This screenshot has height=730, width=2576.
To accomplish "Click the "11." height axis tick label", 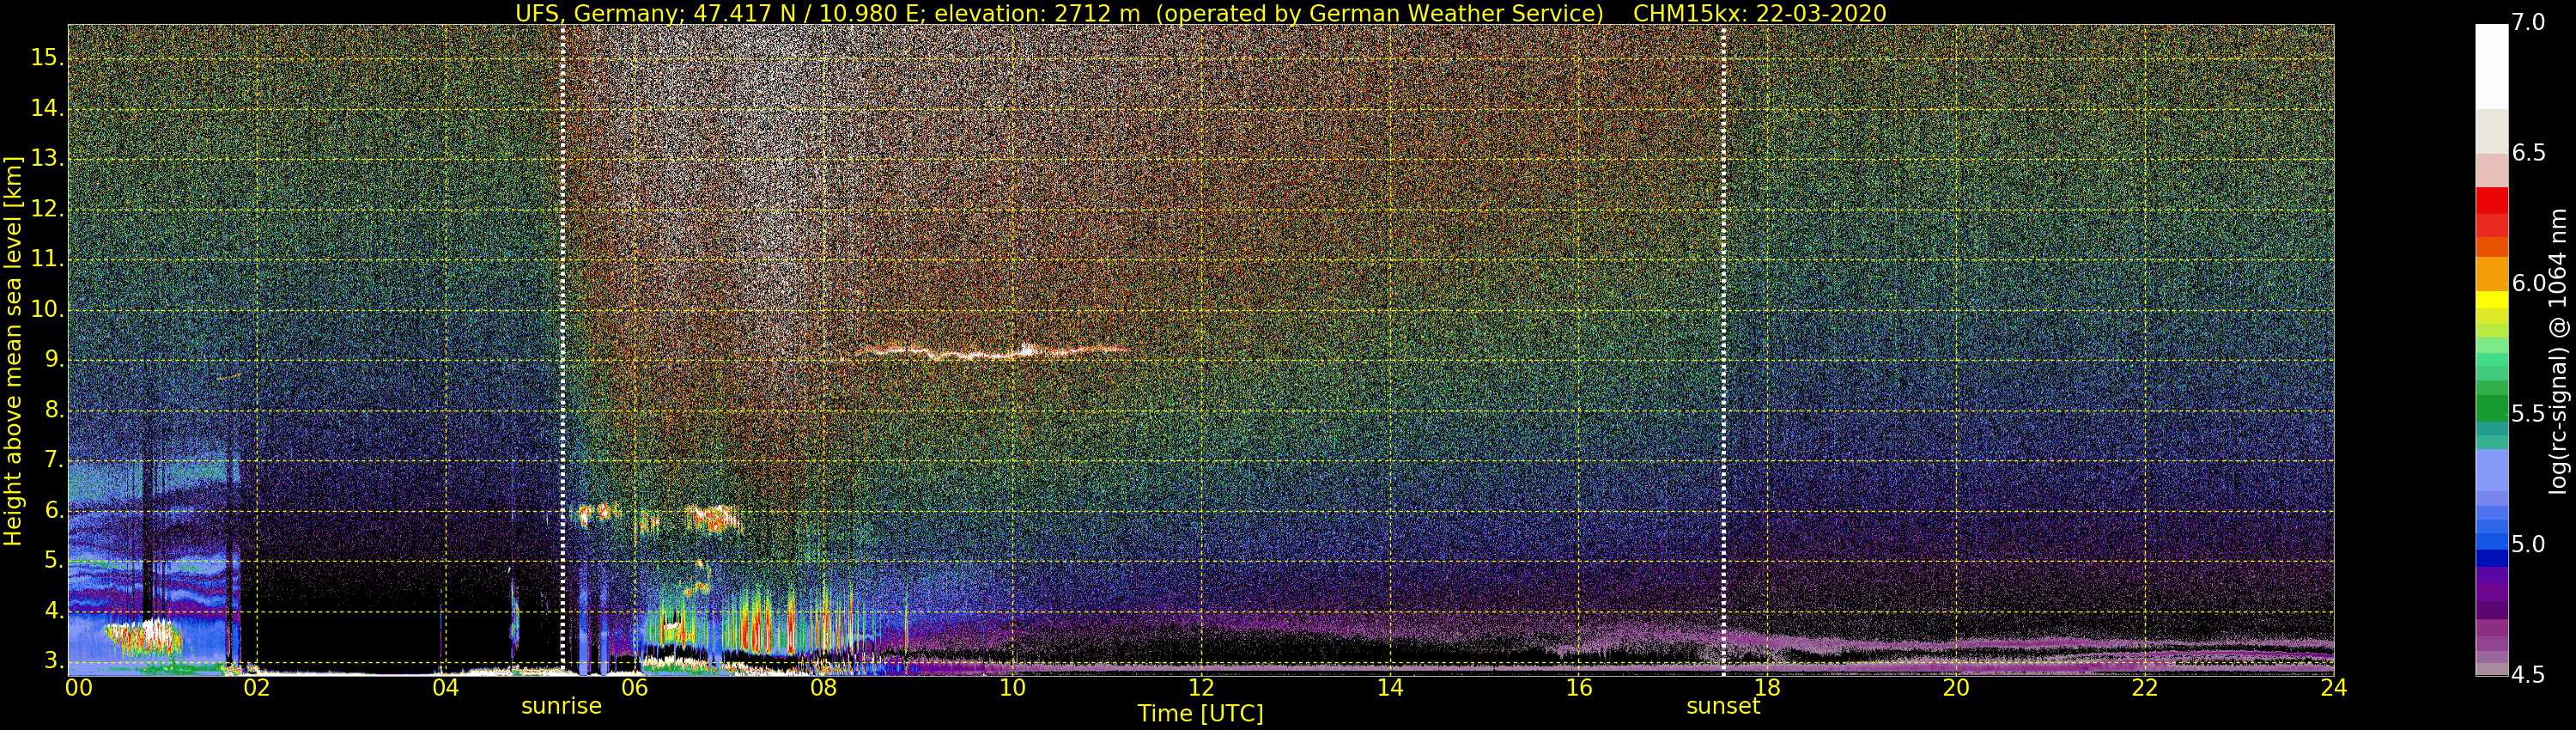I will [47, 260].
